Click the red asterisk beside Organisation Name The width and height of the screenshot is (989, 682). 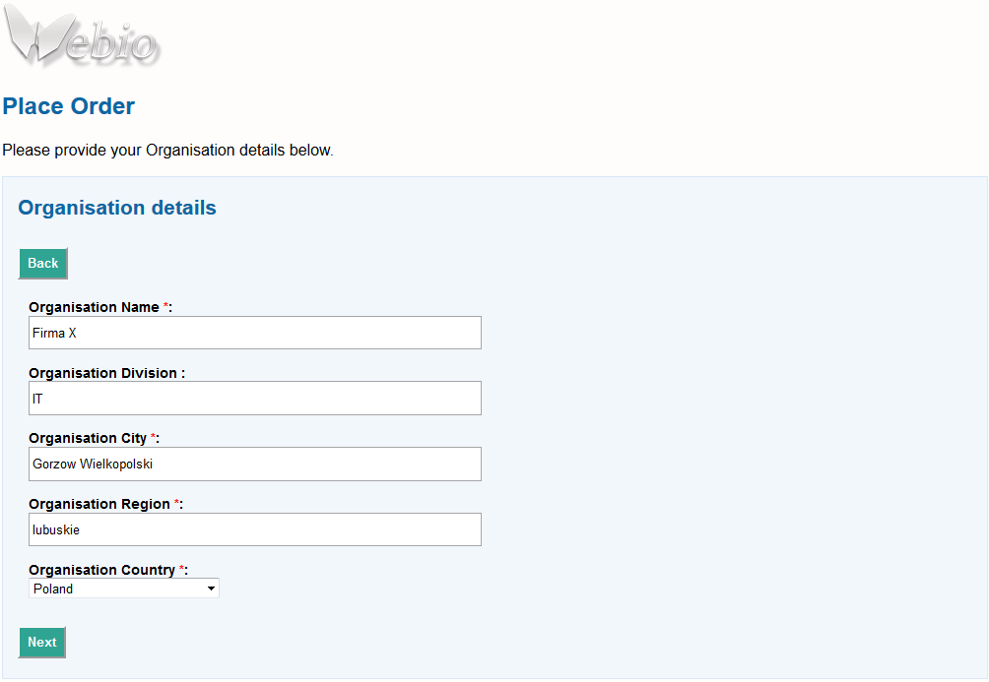point(165,306)
